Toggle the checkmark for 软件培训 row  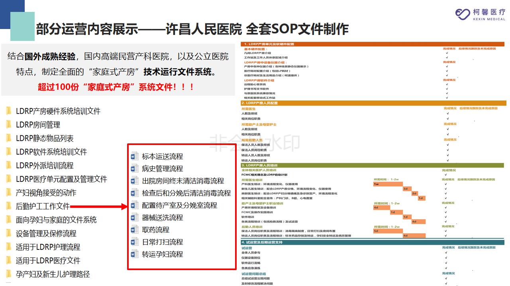click(445, 217)
